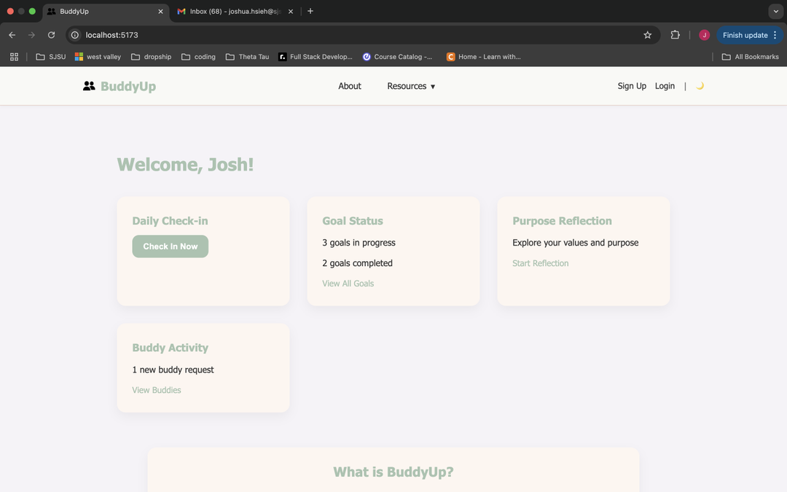Screen dimensions: 787x492
Task: Click the BuddyUp people logo icon
Action: [x=89, y=86]
